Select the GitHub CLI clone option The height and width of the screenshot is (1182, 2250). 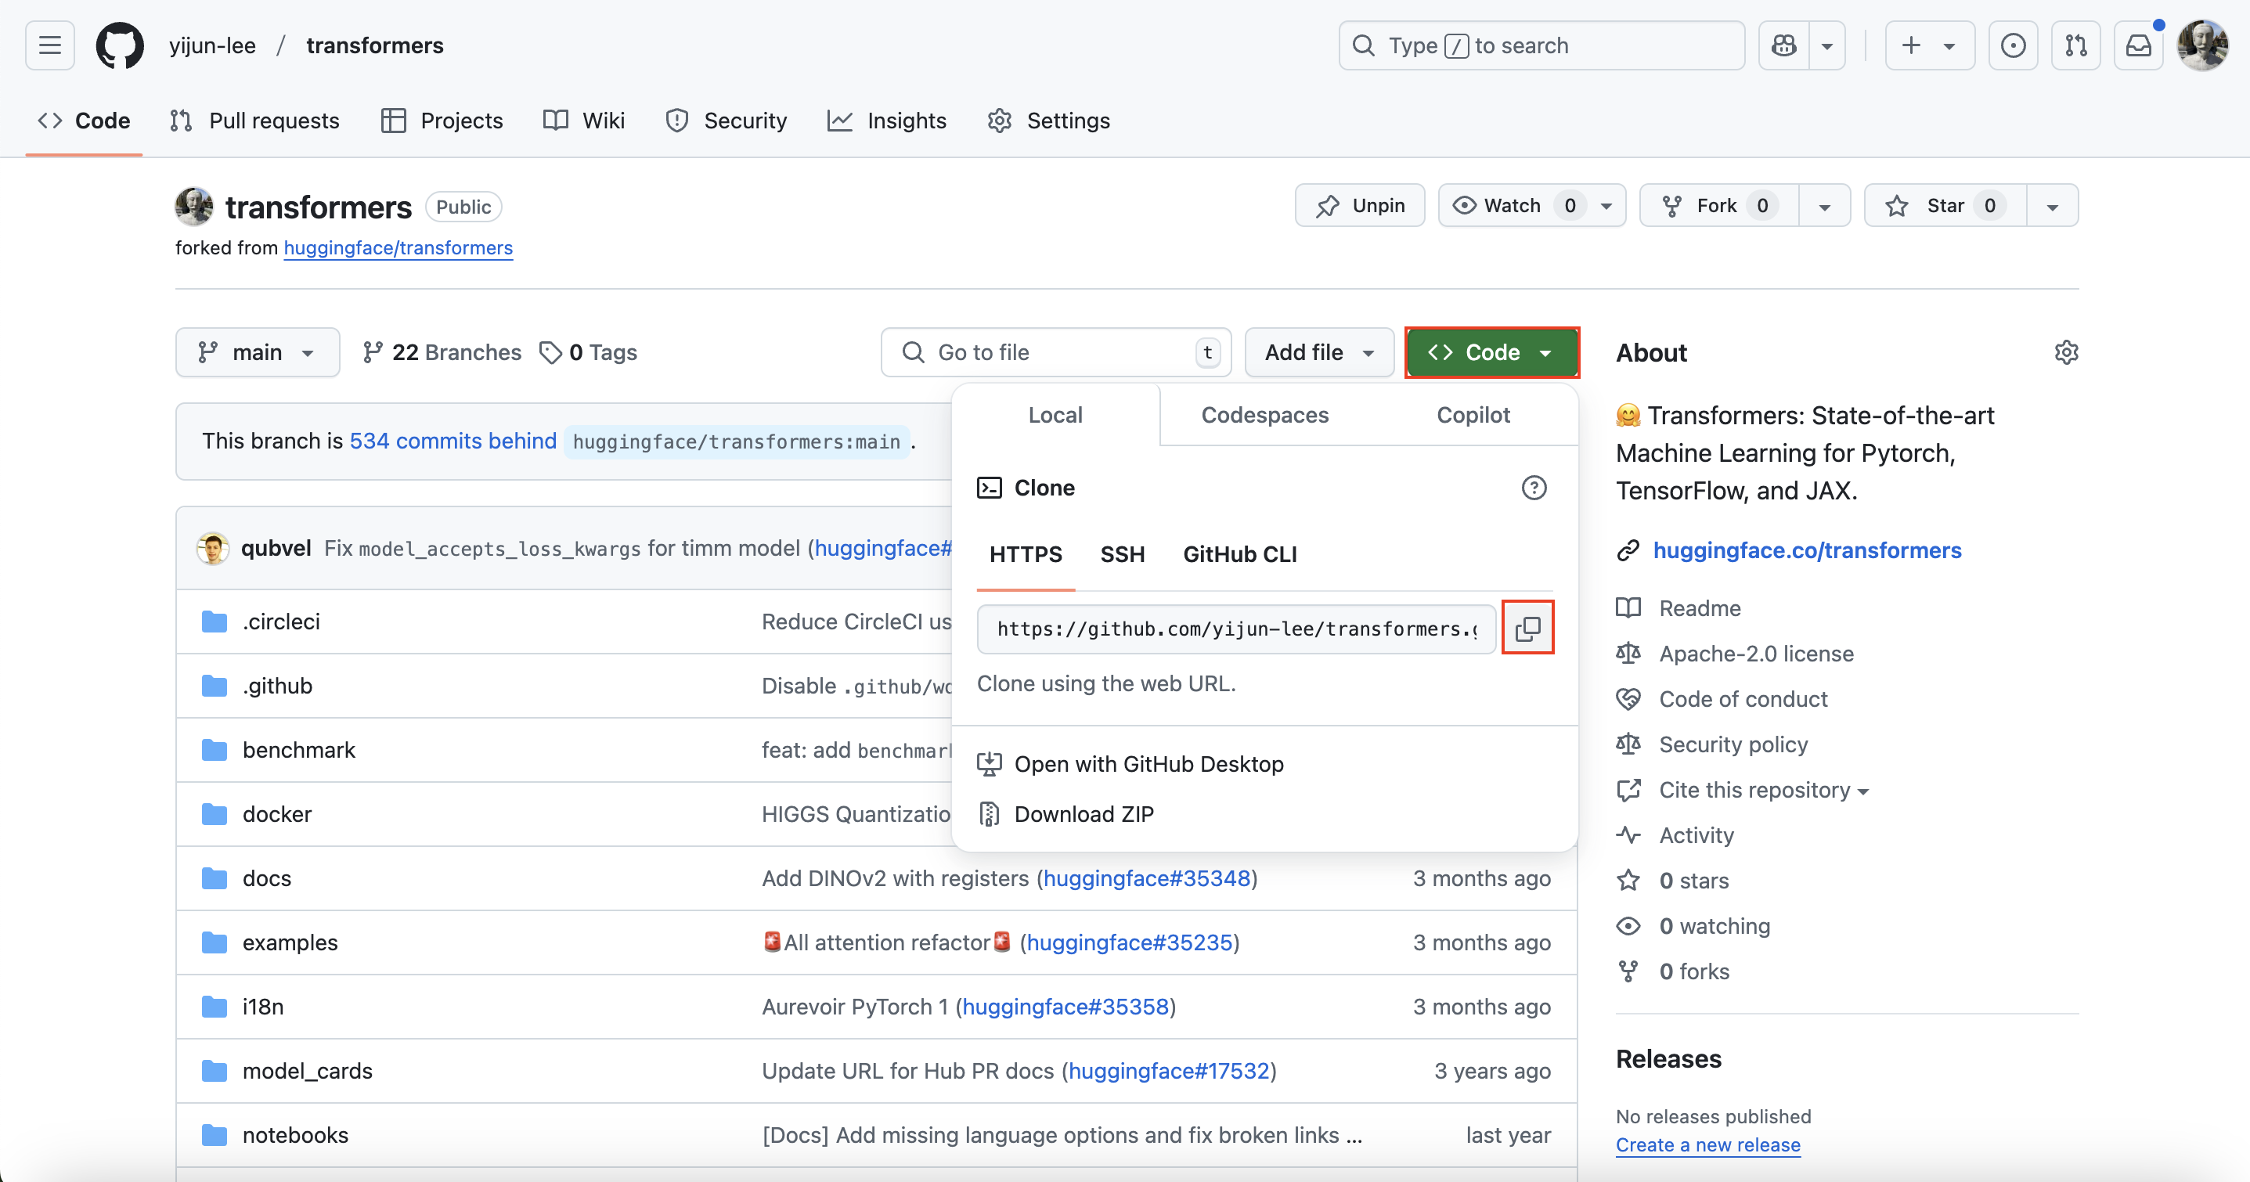point(1239,554)
